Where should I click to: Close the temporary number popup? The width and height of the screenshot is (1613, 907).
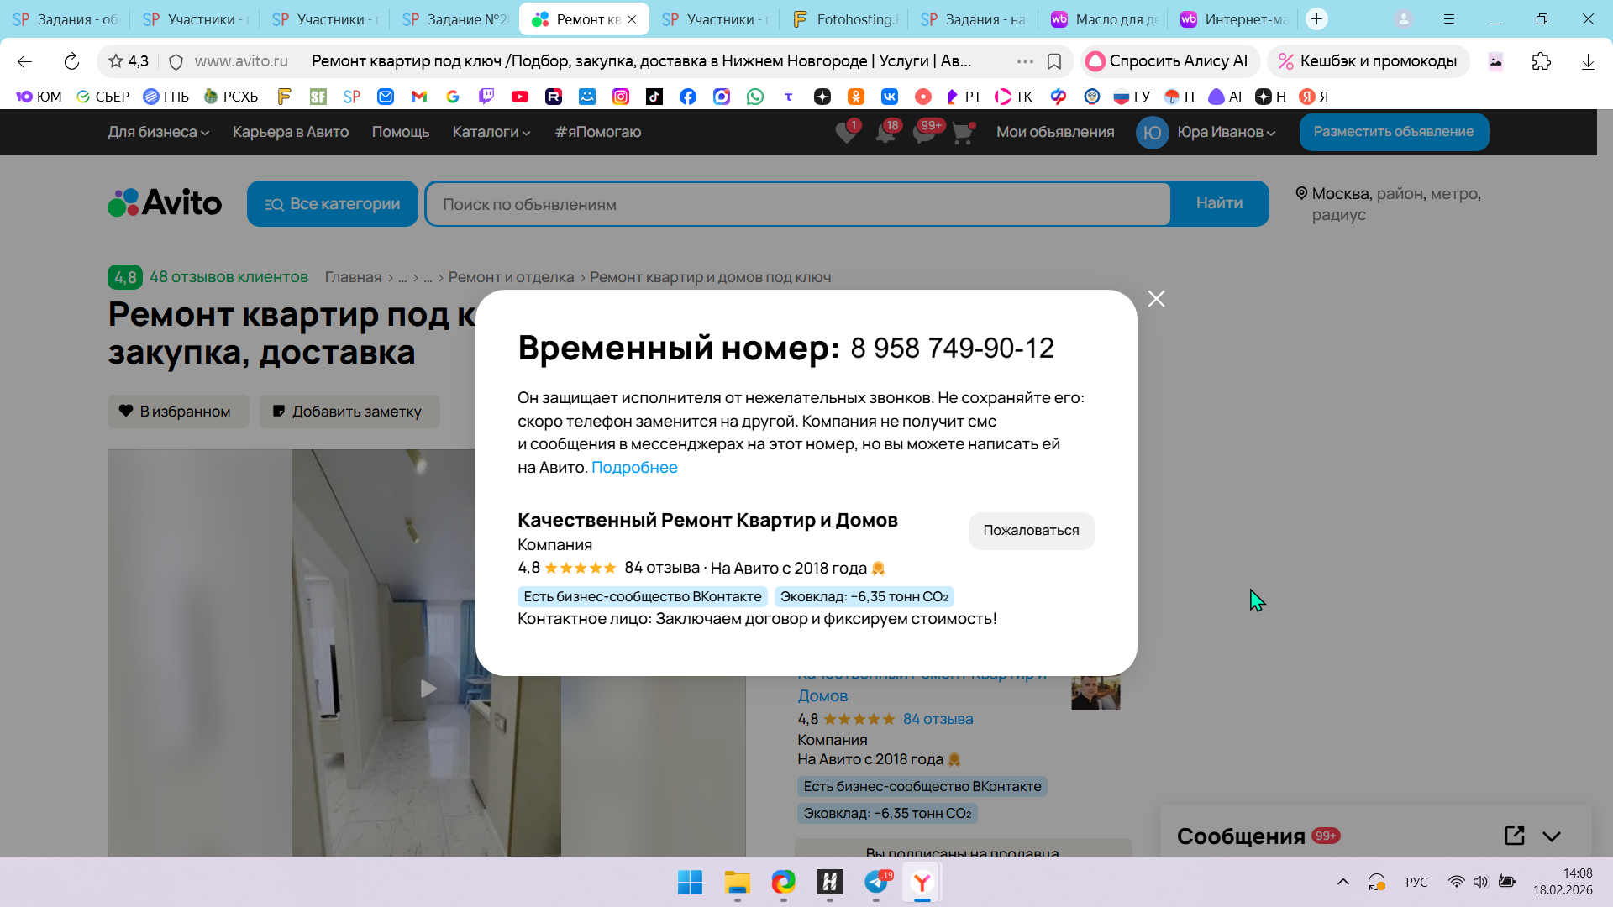[x=1156, y=299]
